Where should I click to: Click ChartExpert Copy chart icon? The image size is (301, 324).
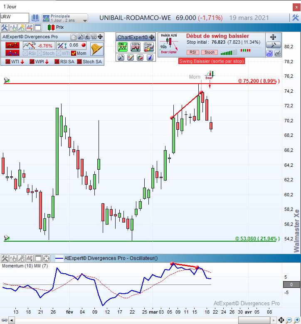tap(149, 47)
